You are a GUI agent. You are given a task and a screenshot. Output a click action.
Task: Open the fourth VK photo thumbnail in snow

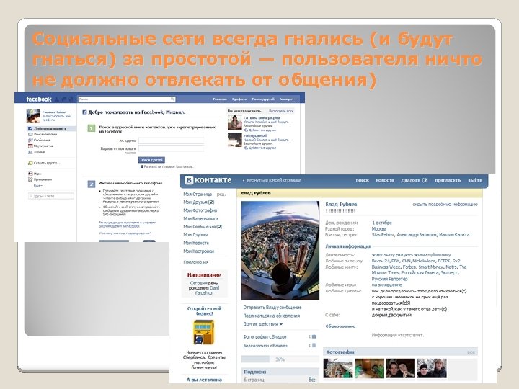(432, 369)
